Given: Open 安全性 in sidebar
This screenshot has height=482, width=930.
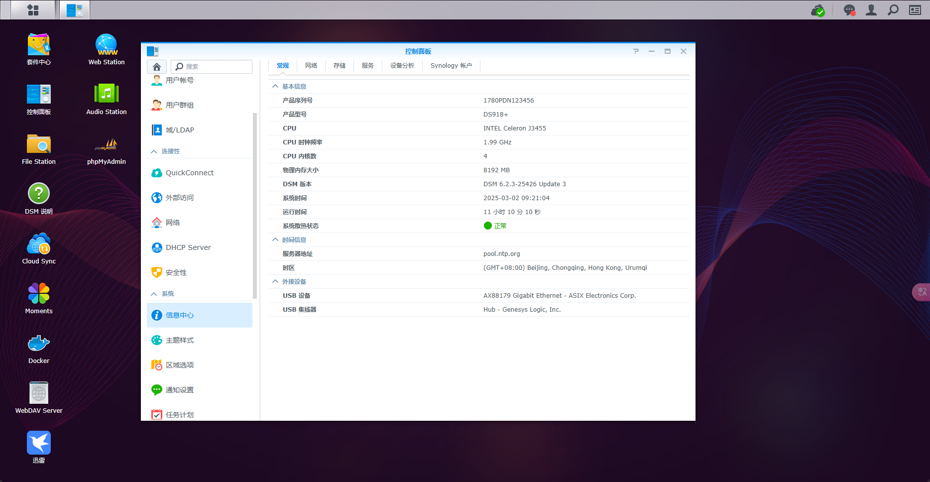Looking at the screenshot, I should [x=200, y=272].
